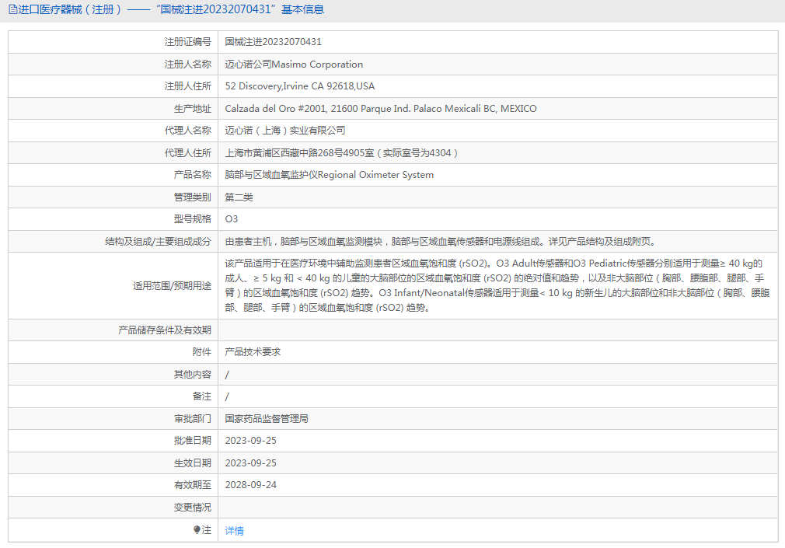Screen dimensions: 785x548
Task: Select the 其他内容 label
Action: point(192,374)
